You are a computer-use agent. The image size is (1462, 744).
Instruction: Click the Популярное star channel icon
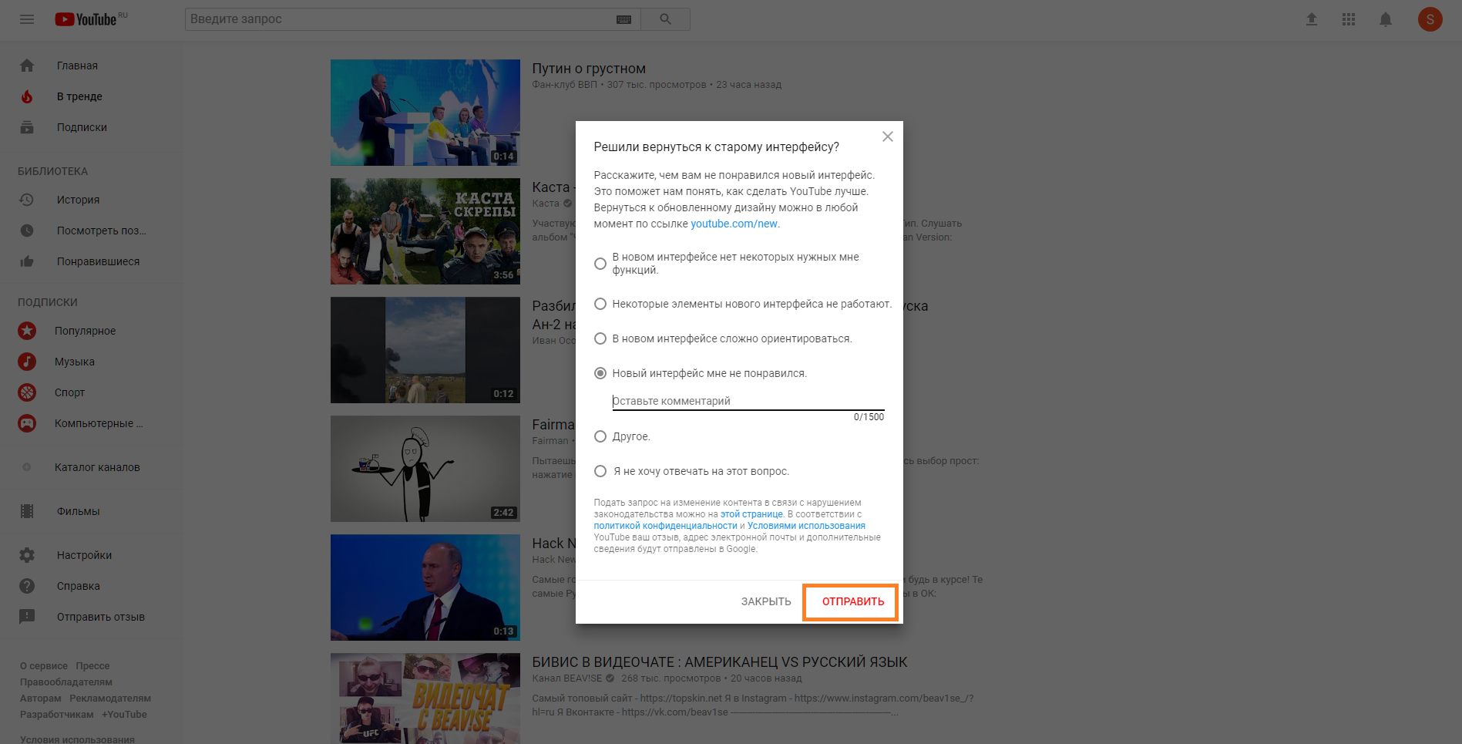pyautogui.click(x=27, y=331)
